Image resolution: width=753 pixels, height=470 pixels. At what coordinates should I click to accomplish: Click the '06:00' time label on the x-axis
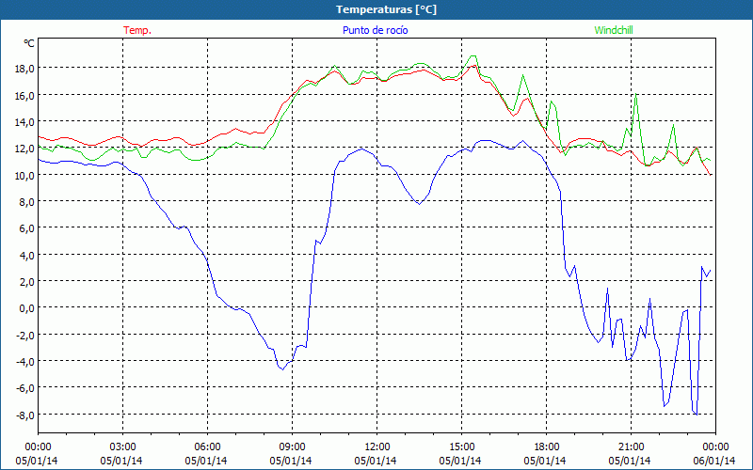[x=207, y=447]
